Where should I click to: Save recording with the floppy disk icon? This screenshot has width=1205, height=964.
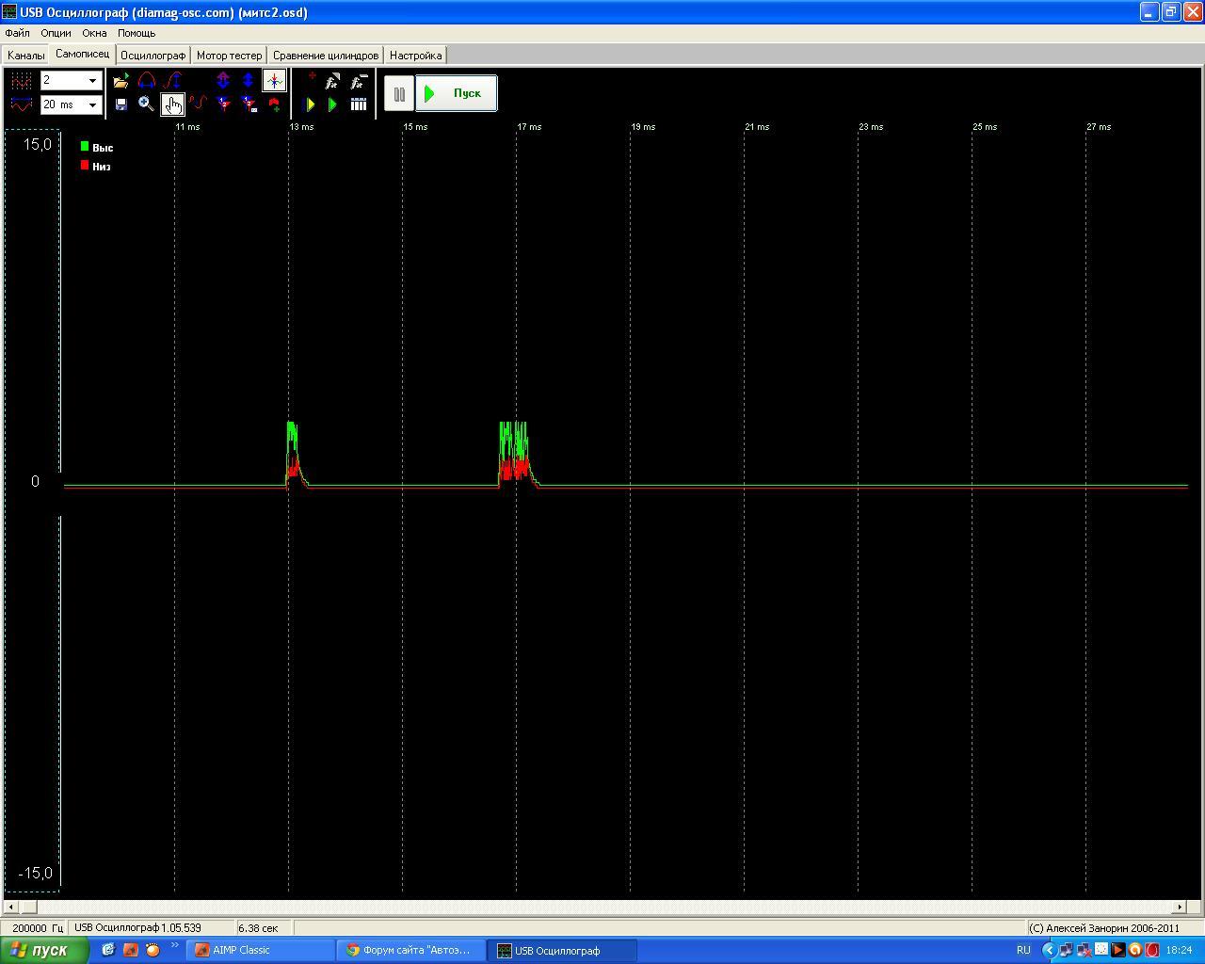click(x=120, y=104)
